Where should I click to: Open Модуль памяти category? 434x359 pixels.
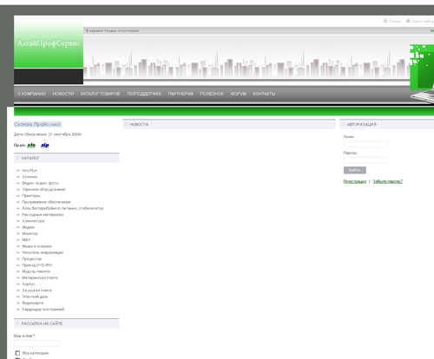tap(36, 271)
